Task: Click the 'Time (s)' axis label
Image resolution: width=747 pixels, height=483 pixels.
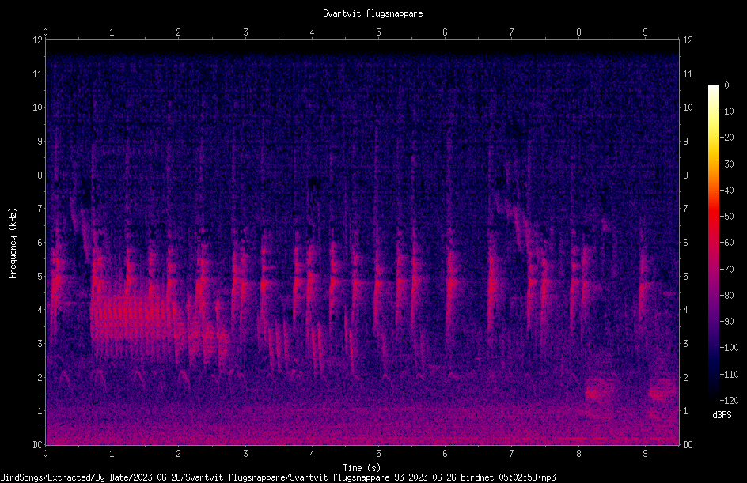Action: pos(362,467)
